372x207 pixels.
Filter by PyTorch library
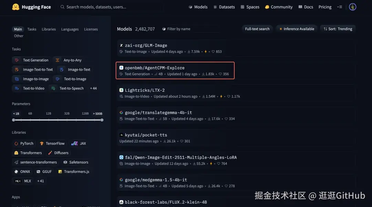click(x=24, y=143)
